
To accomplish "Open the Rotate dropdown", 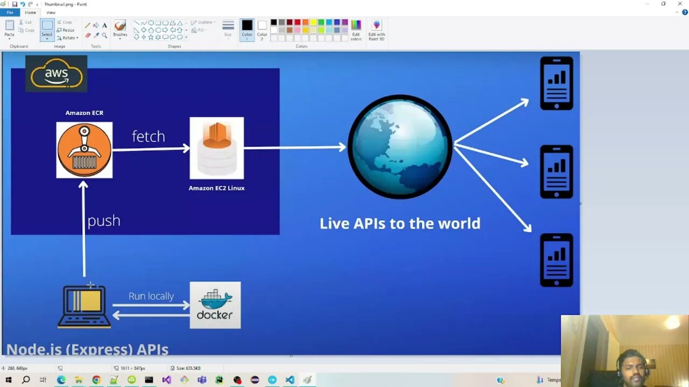I will pyautogui.click(x=68, y=38).
